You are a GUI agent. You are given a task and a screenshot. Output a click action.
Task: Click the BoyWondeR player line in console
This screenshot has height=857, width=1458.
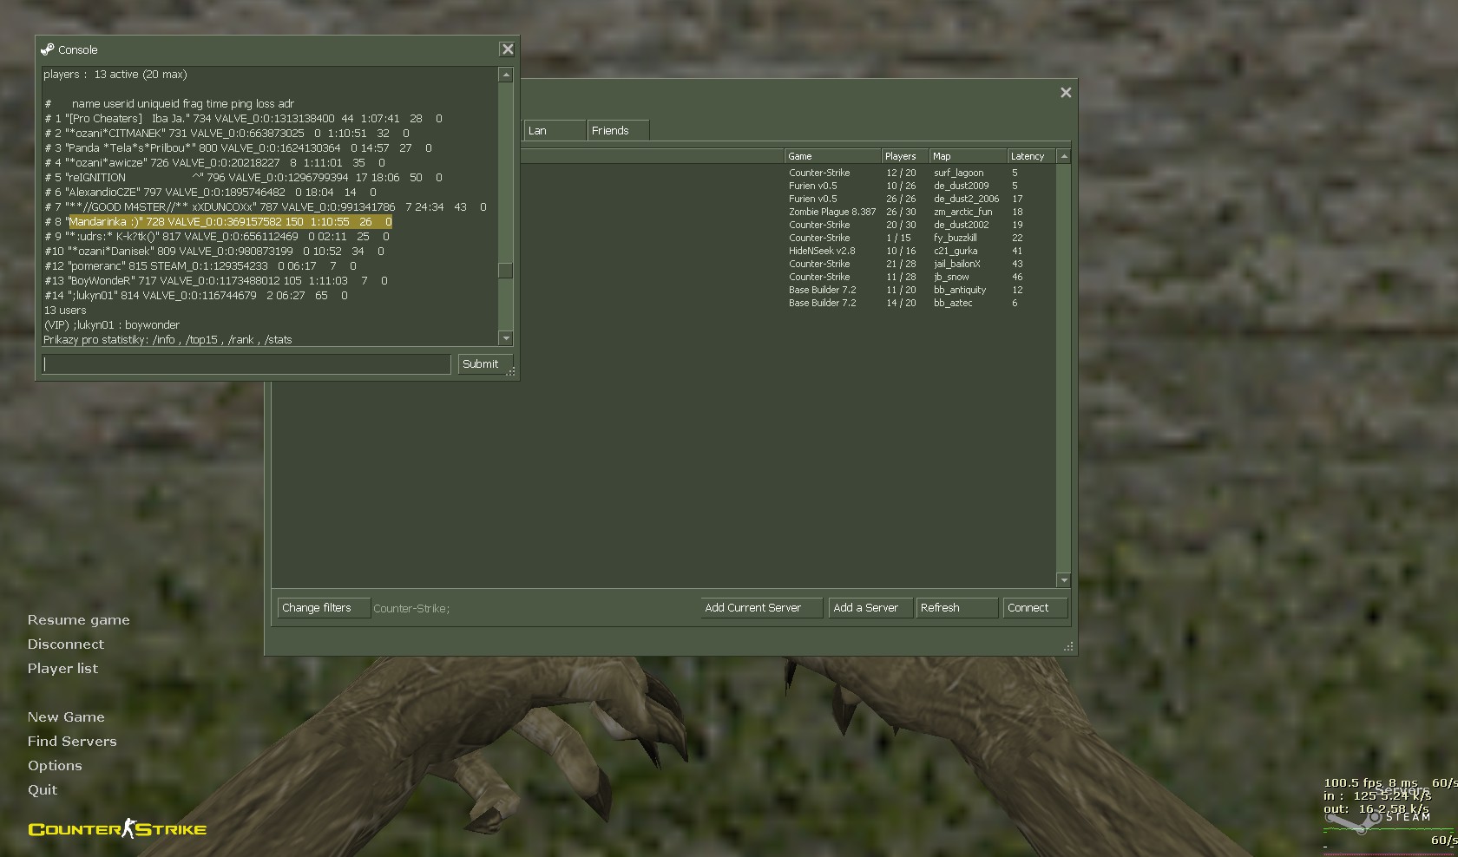click(216, 281)
